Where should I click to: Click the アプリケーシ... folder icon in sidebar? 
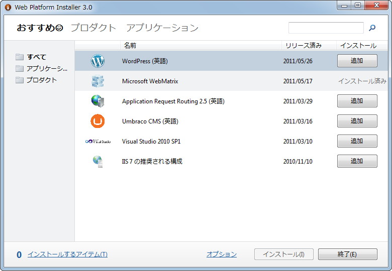pyautogui.click(x=20, y=68)
